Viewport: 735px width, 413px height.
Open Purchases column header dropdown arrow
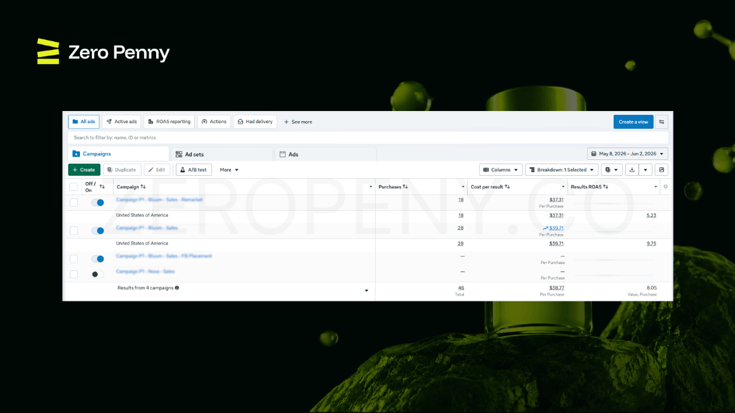463,187
